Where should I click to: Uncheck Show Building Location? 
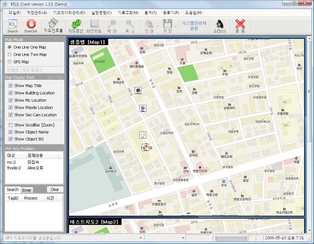(x=11, y=93)
